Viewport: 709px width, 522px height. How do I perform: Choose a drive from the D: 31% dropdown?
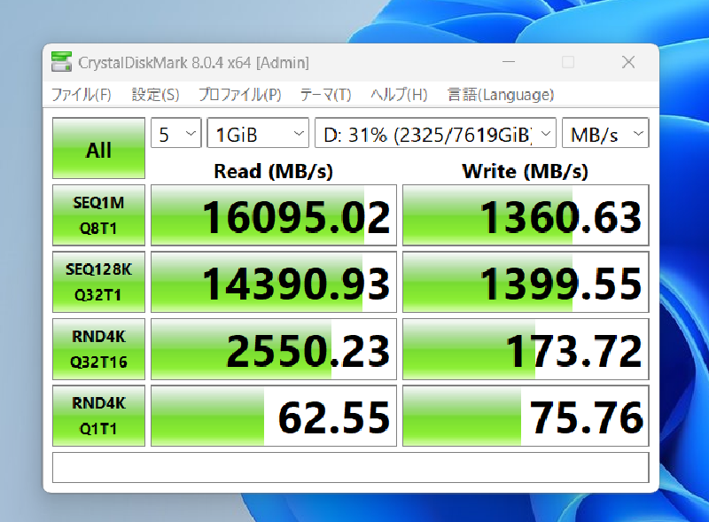click(435, 135)
